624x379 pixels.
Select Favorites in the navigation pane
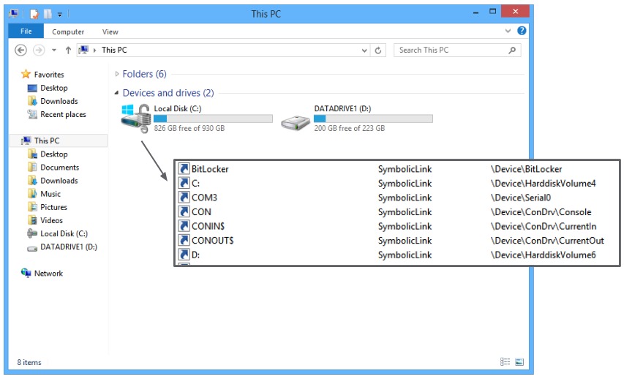pos(49,75)
